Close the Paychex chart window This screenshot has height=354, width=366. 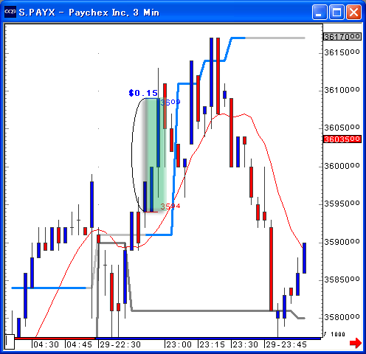pyautogui.click(x=353, y=12)
